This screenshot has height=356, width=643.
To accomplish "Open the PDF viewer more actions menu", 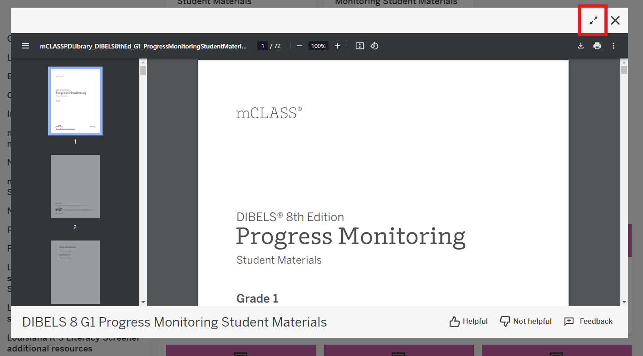I will pyautogui.click(x=614, y=46).
